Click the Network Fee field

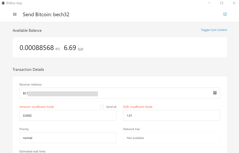[171, 138]
